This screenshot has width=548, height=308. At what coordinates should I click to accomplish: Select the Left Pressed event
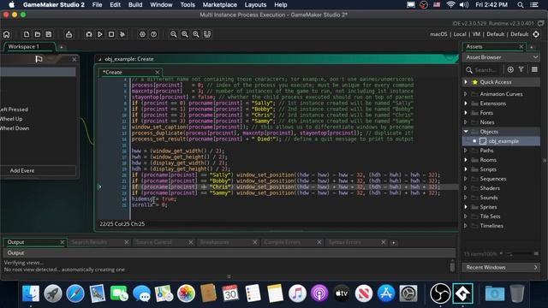(x=14, y=110)
